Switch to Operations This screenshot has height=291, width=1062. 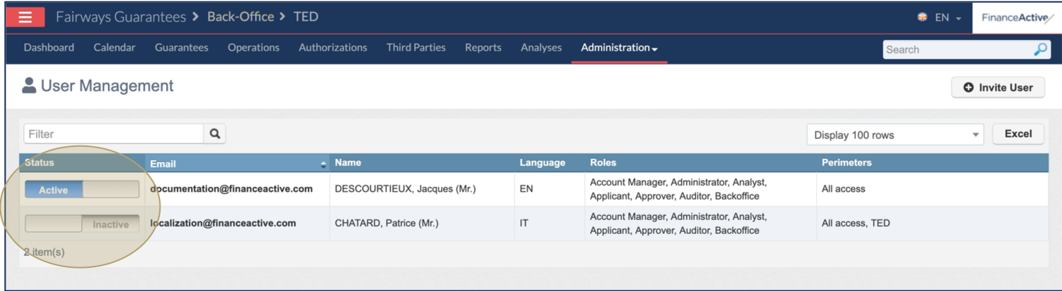point(254,48)
